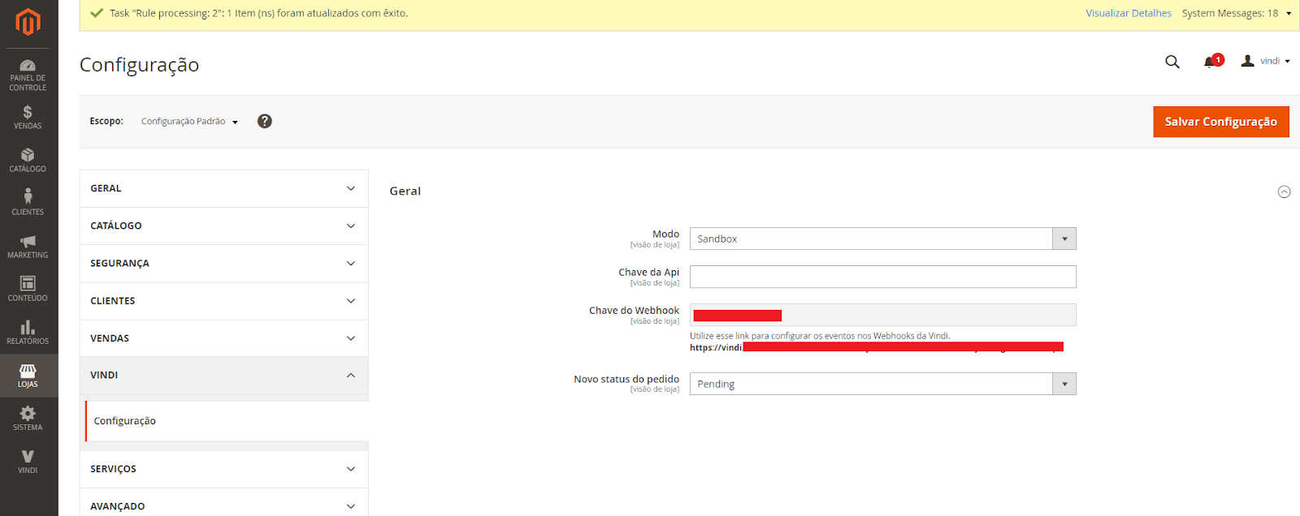Viewport: 1300px width, 516px height.
Task: Select the Configuração item under Vindi
Action: point(125,421)
